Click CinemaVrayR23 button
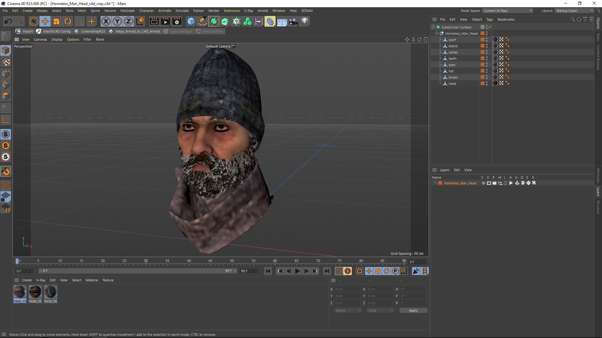602x338 pixels. 90,31
